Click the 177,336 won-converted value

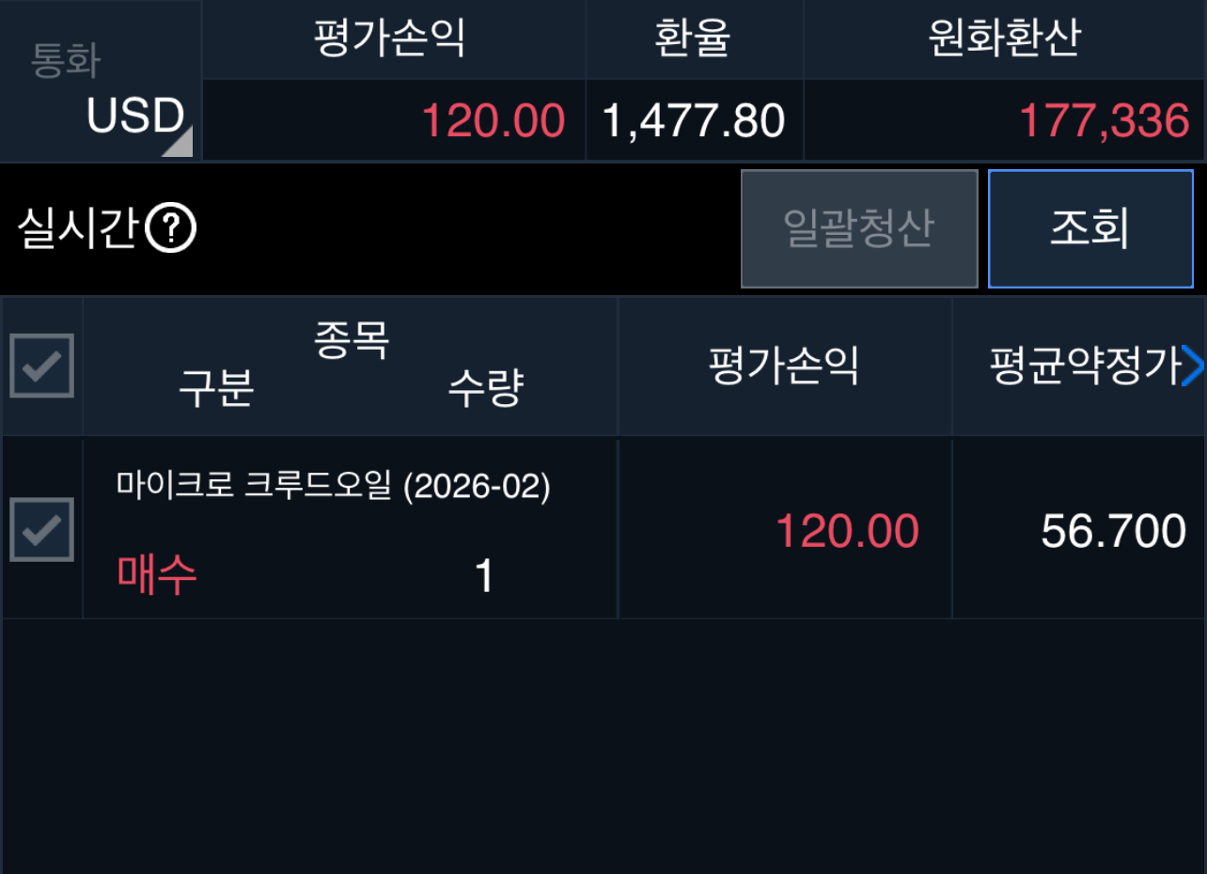(x=1104, y=120)
